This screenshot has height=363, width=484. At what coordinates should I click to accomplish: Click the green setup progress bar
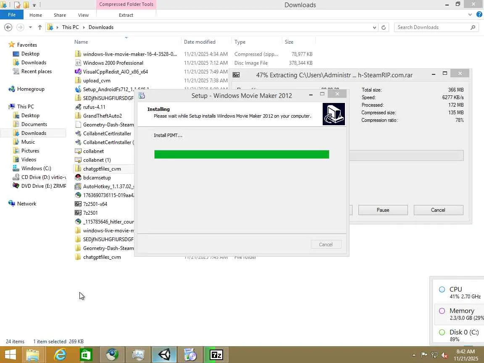pos(242,154)
